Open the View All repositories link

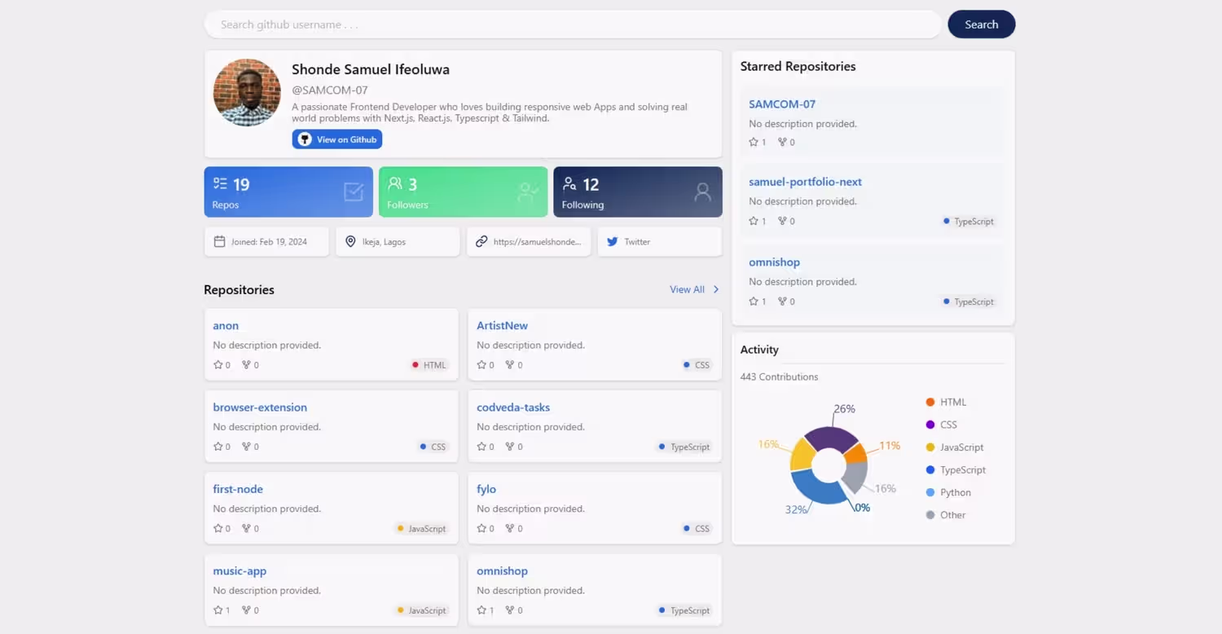tap(687, 289)
